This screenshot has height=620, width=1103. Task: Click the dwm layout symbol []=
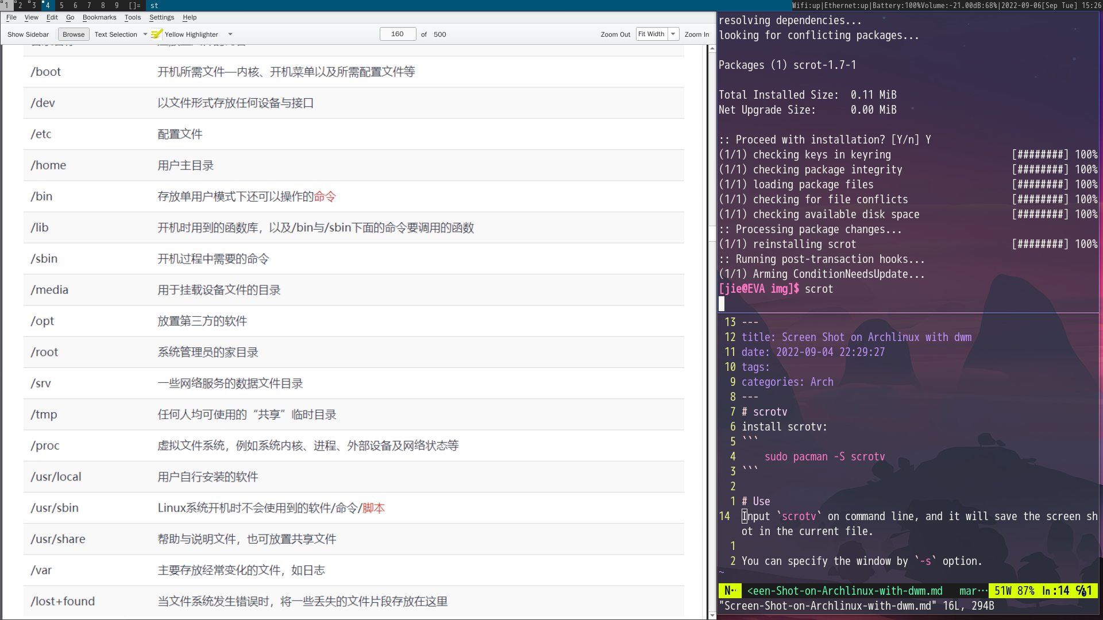tap(134, 5)
